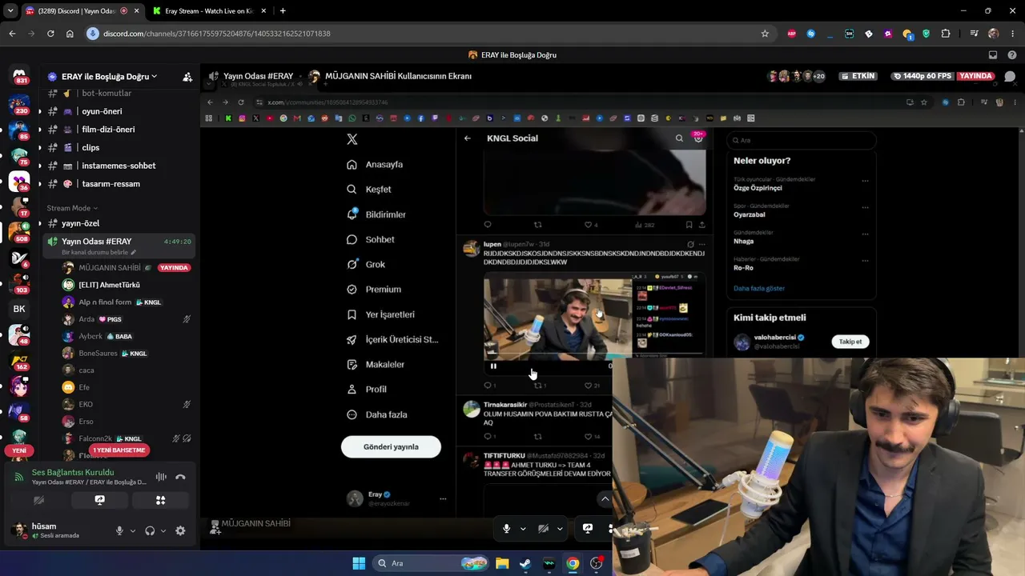Open Chrome from the taskbar
This screenshot has width=1025, height=576.
[573, 563]
